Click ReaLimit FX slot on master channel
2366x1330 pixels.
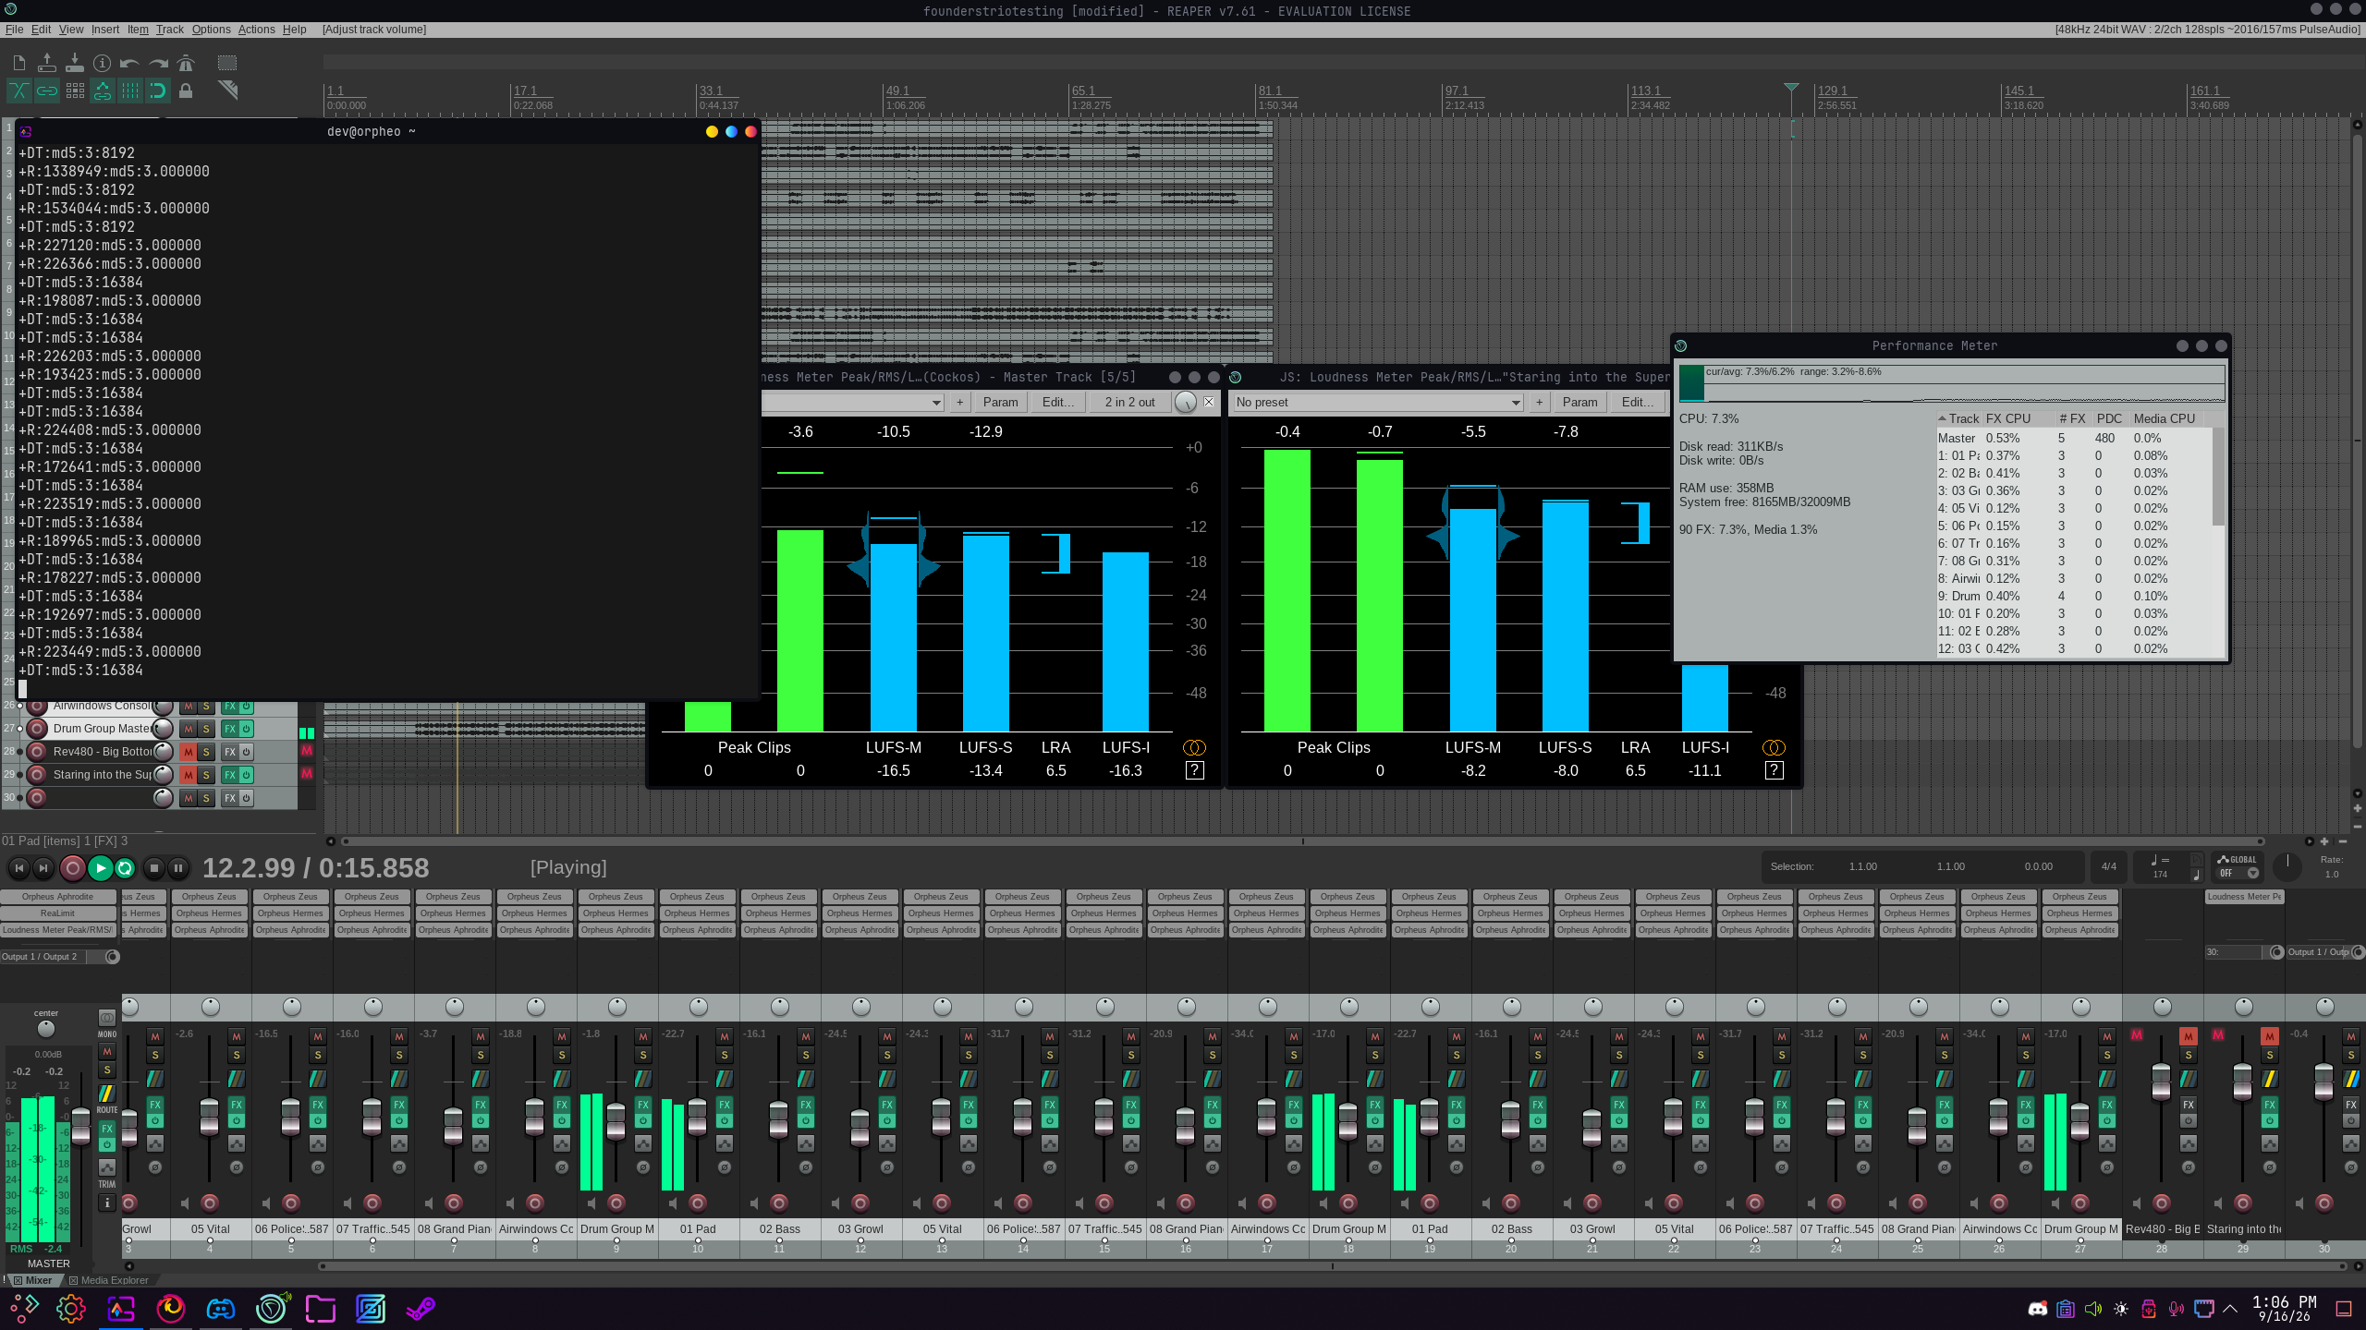click(x=57, y=913)
